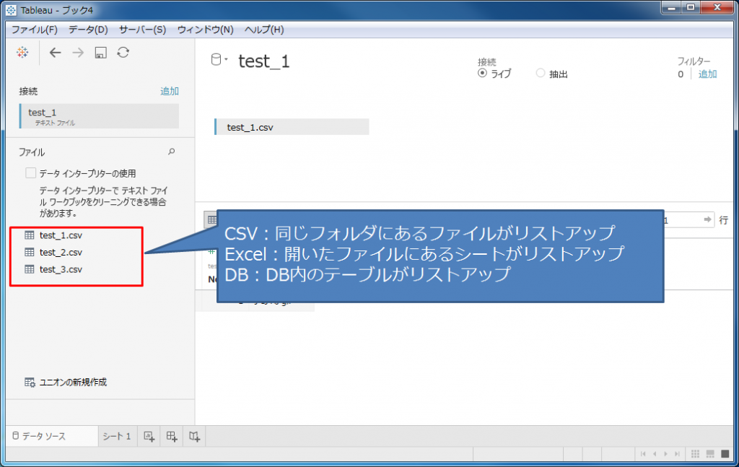Enable データインタープリターの使用 checkbox
The width and height of the screenshot is (739, 467).
(x=30, y=173)
